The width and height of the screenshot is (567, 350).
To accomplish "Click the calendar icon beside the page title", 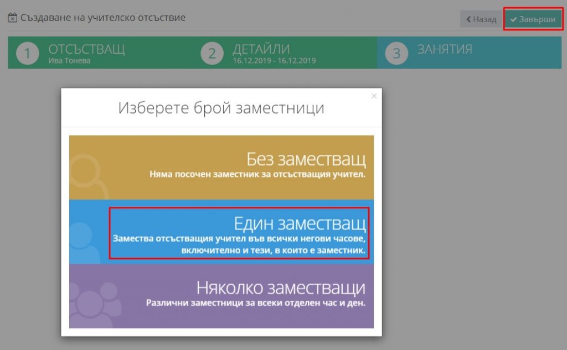I will [12, 17].
